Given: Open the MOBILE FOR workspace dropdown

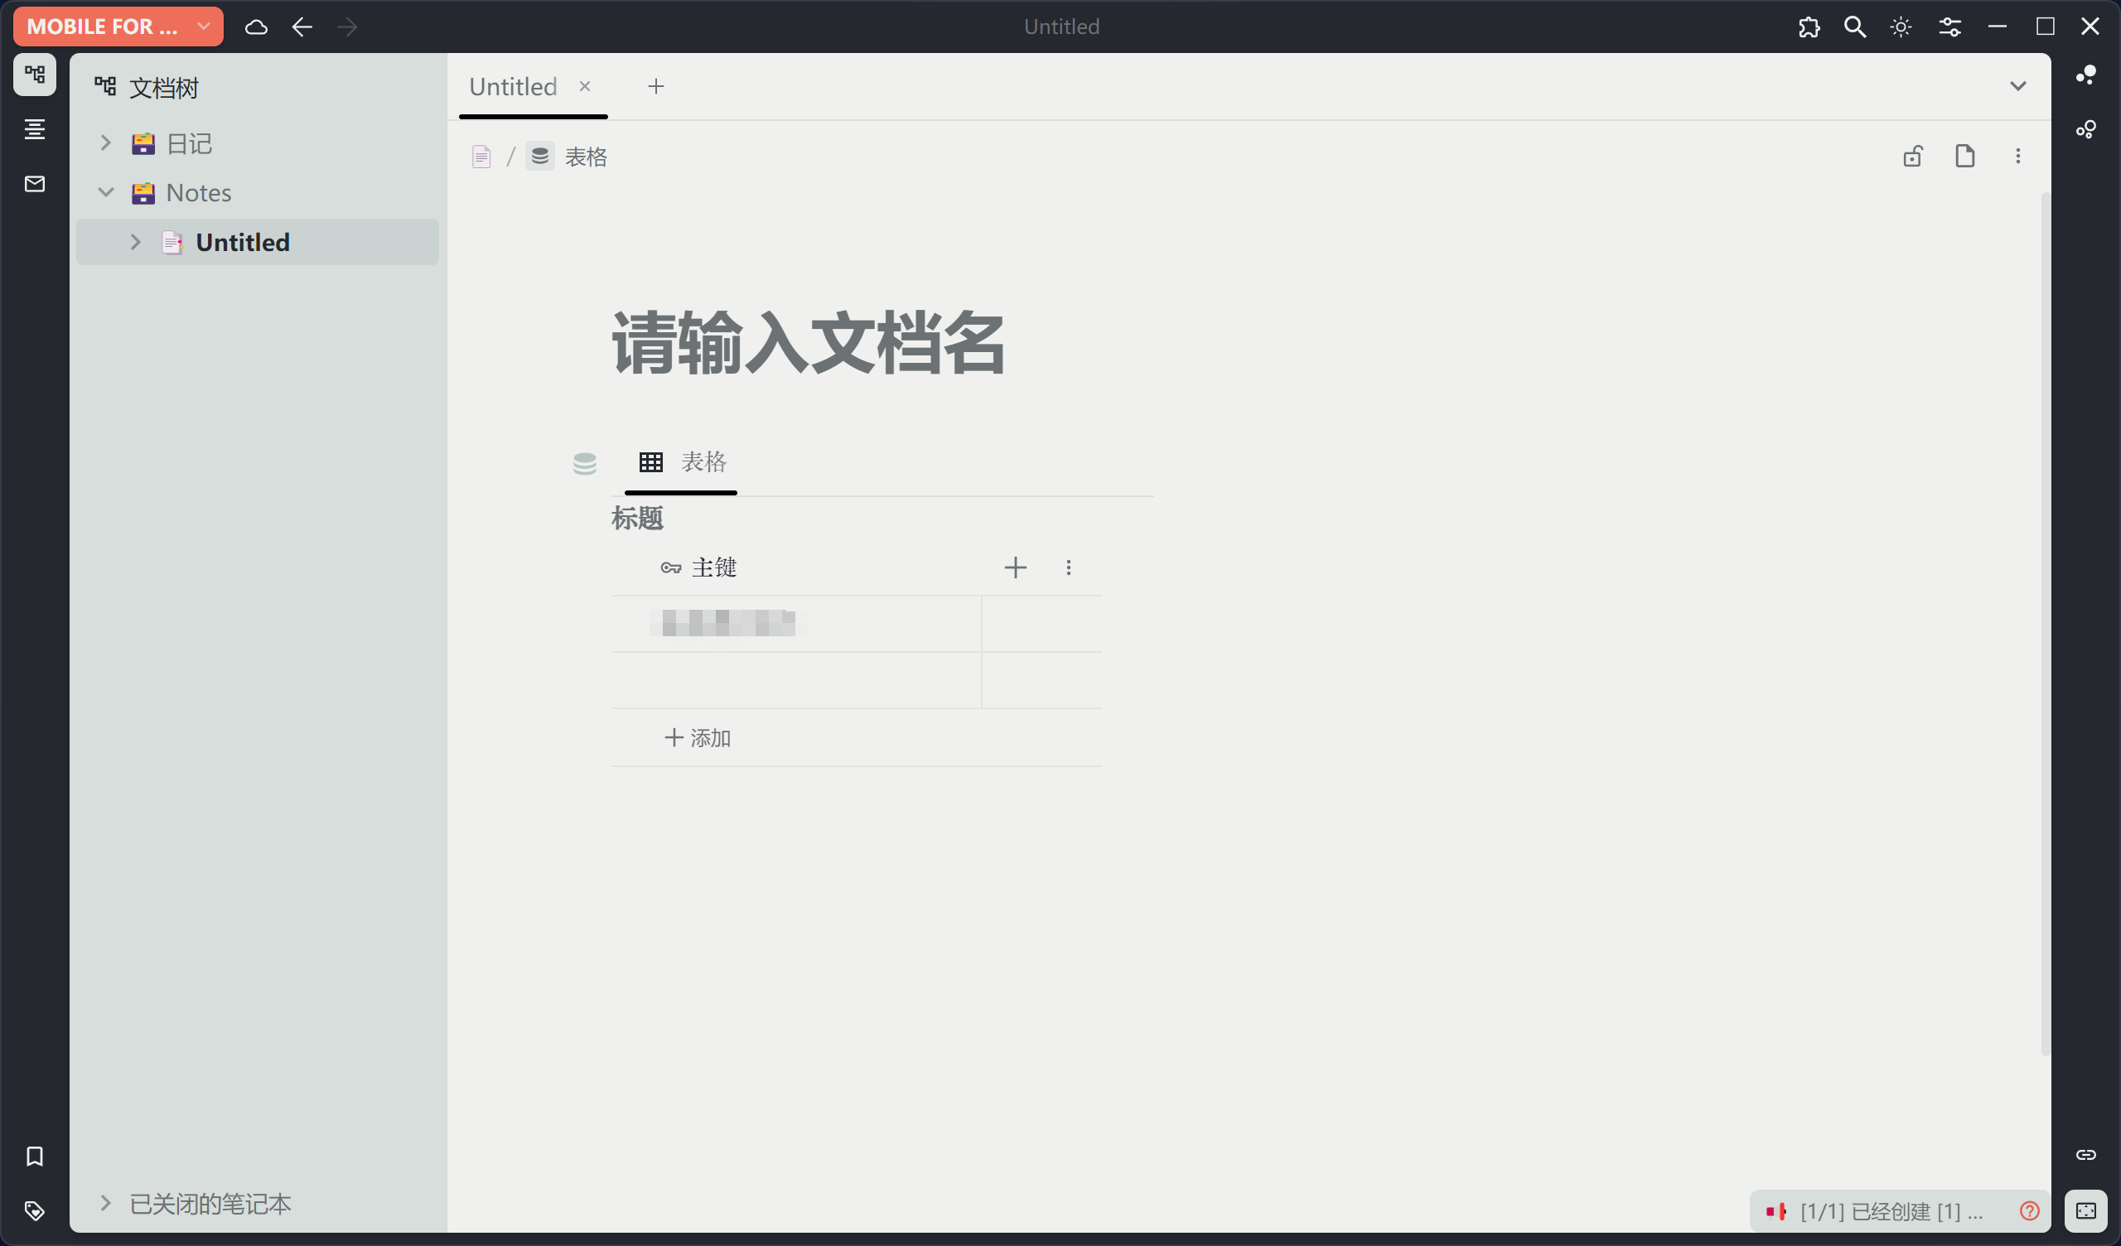Looking at the screenshot, I should pos(118,27).
